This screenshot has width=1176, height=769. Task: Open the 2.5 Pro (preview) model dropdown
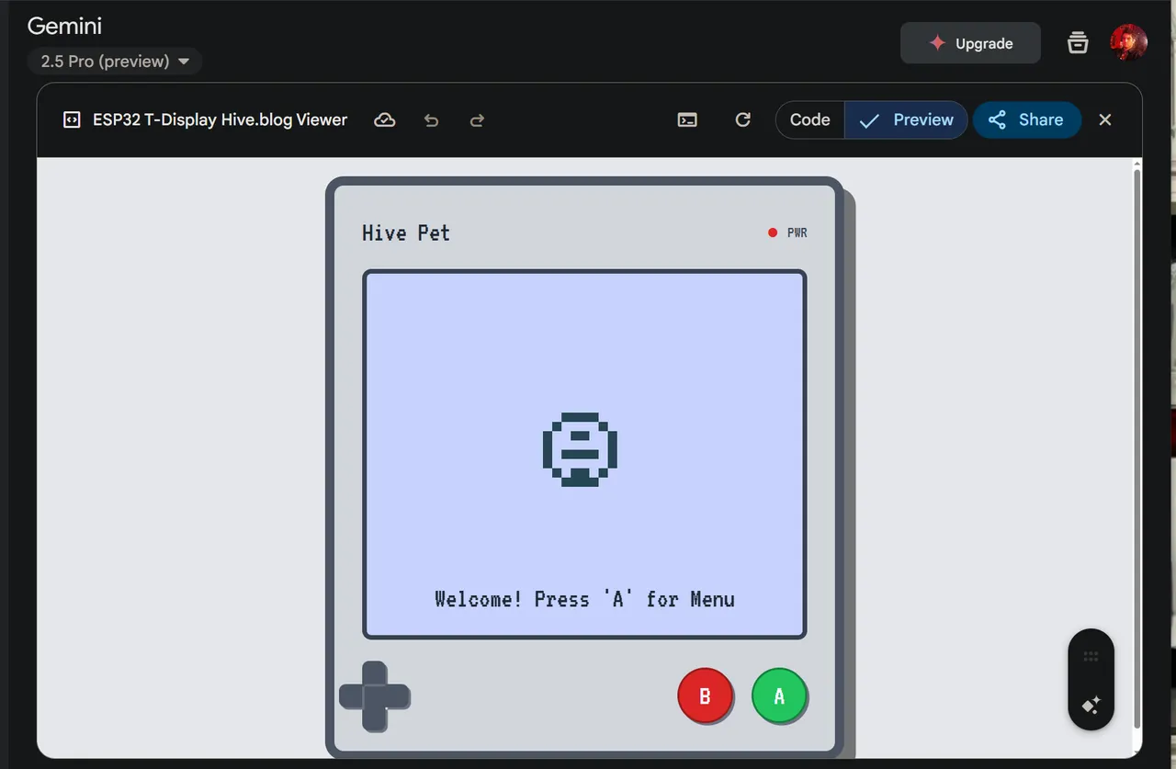point(115,62)
